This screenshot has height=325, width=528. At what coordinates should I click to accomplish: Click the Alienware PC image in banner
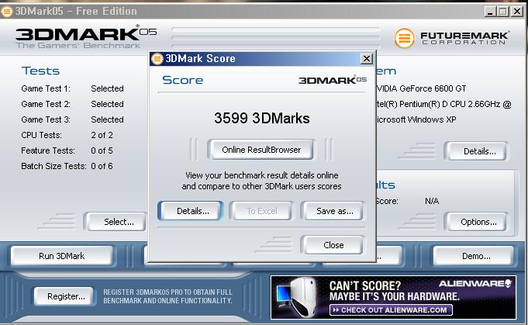point(296,297)
